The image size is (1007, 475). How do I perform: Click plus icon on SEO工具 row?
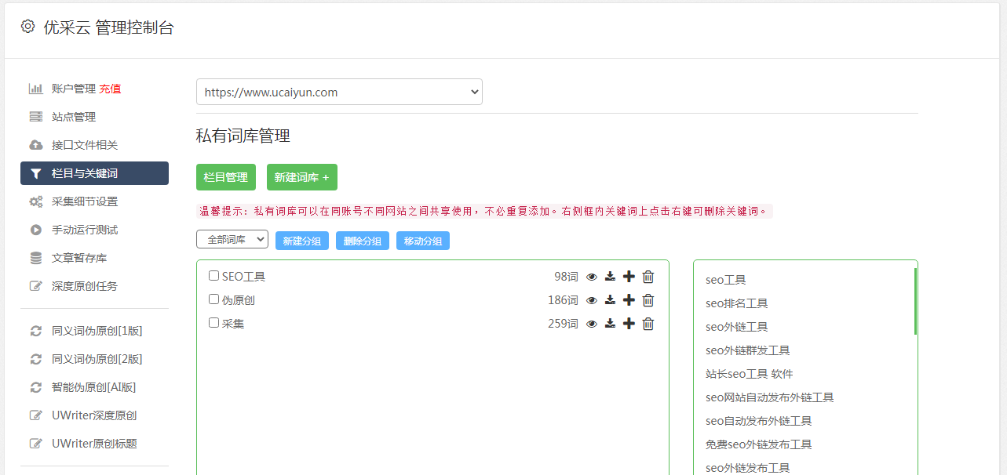(629, 277)
